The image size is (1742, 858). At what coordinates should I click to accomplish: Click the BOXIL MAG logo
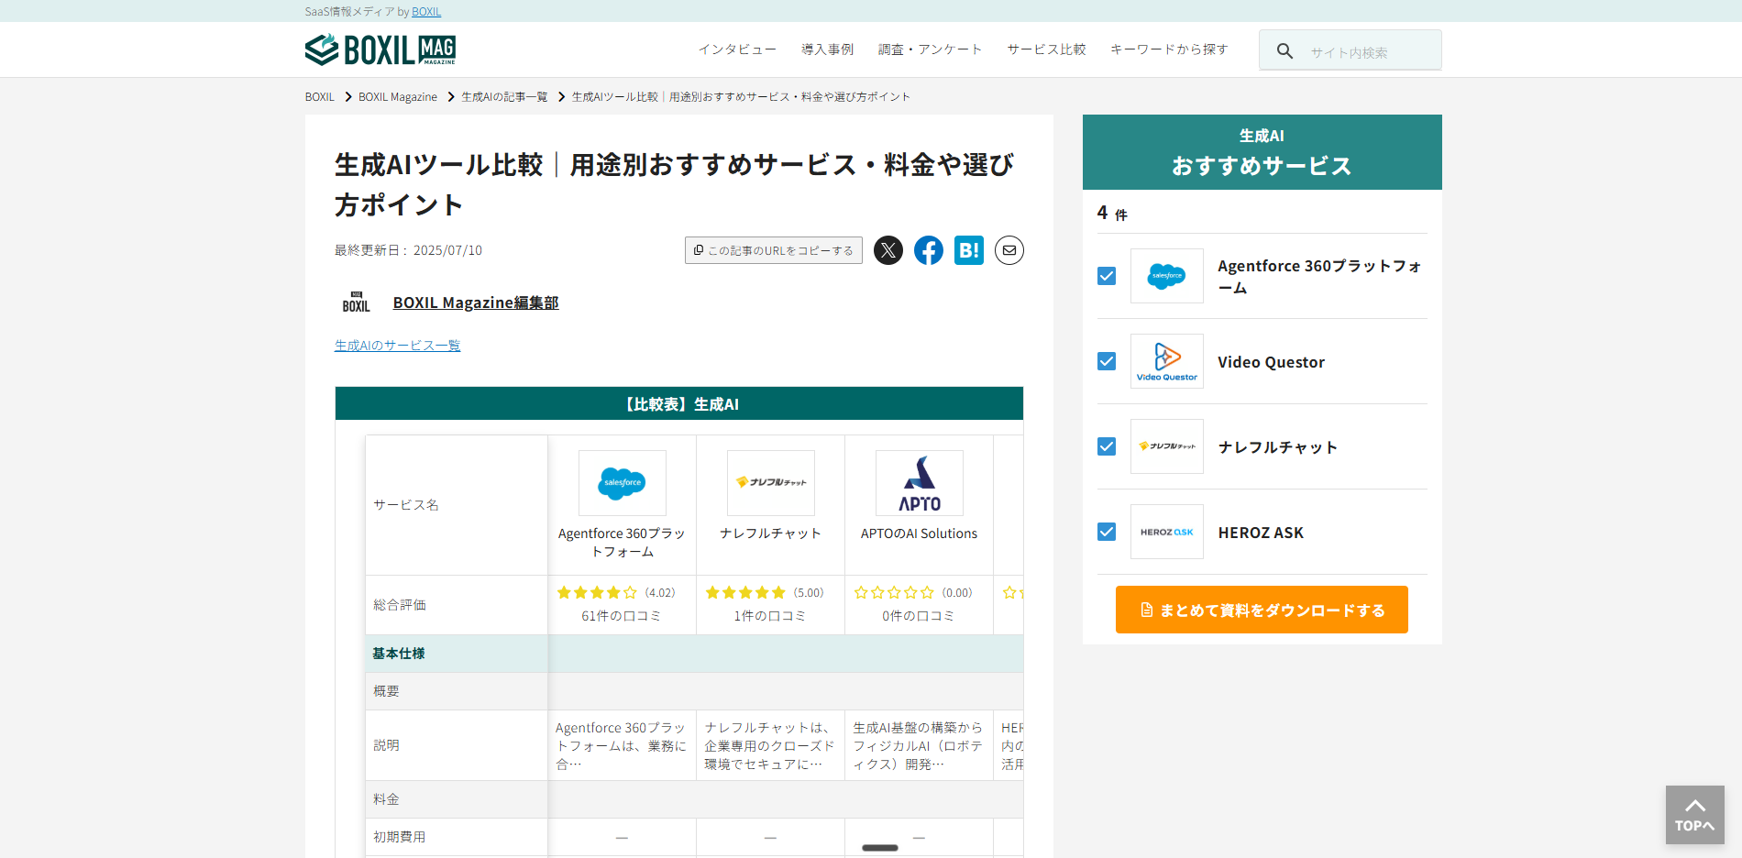click(x=380, y=49)
